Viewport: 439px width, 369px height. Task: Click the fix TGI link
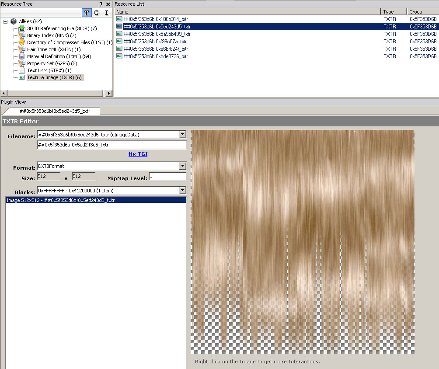click(x=138, y=154)
